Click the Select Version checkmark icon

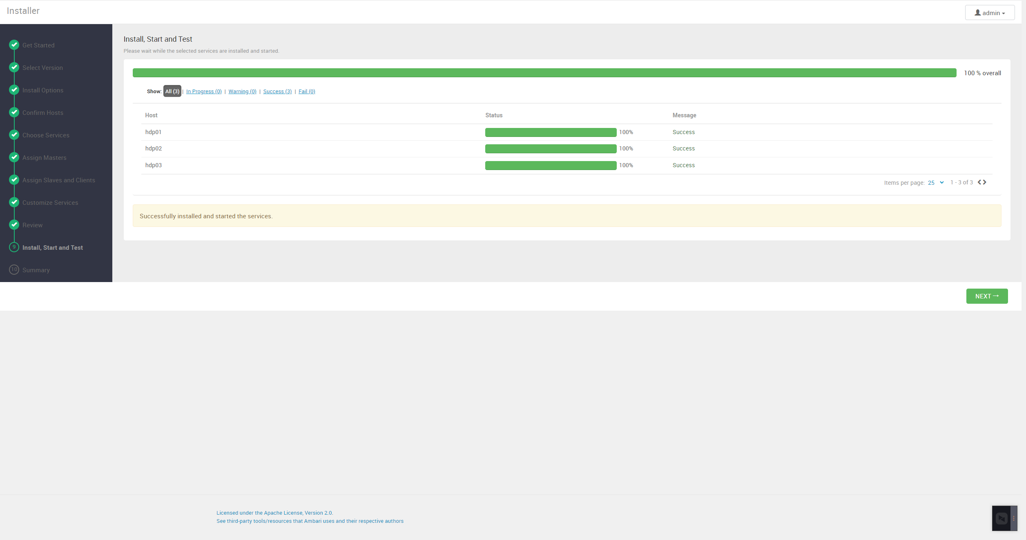[14, 67]
